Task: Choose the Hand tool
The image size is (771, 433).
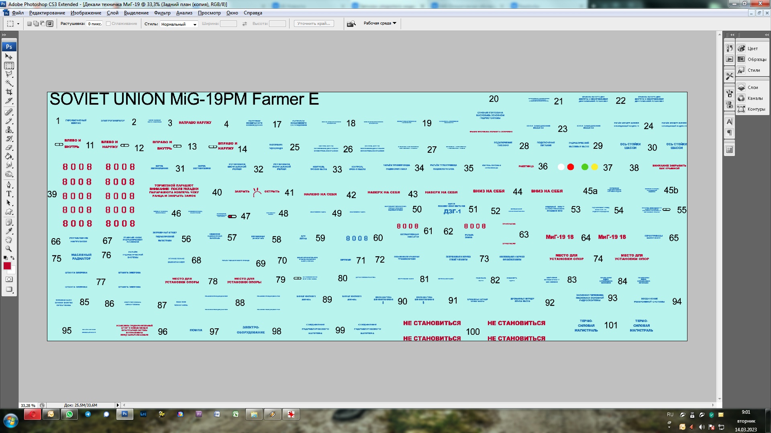Action: pos(9,240)
